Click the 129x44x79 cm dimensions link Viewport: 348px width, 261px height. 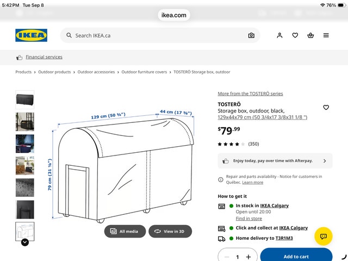[262, 117]
